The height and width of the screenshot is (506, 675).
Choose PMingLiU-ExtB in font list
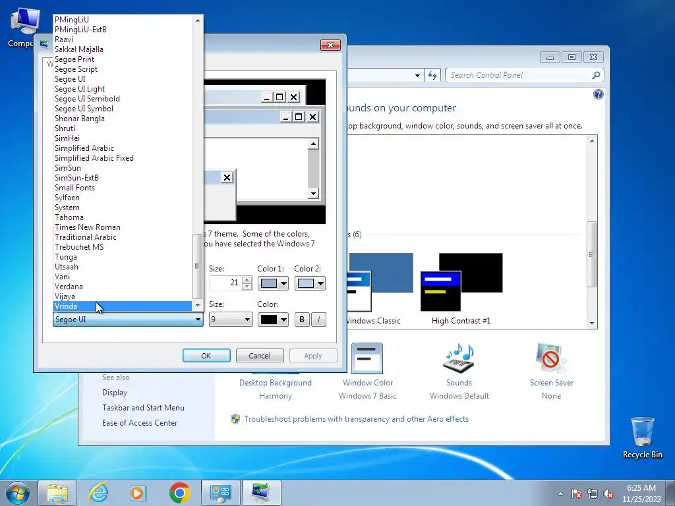[122, 29]
